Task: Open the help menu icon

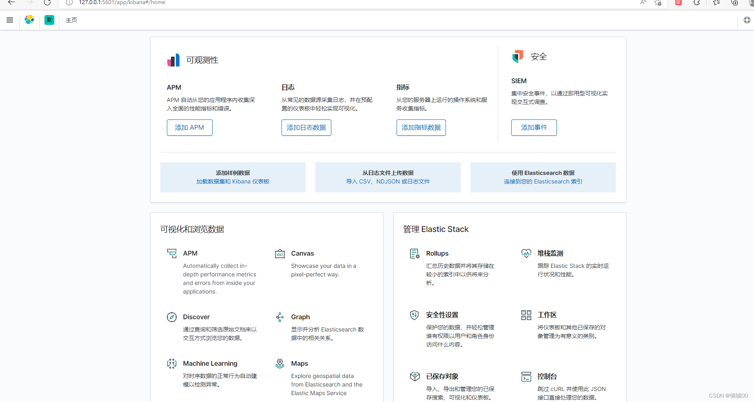Action: (x=747, y=20)
